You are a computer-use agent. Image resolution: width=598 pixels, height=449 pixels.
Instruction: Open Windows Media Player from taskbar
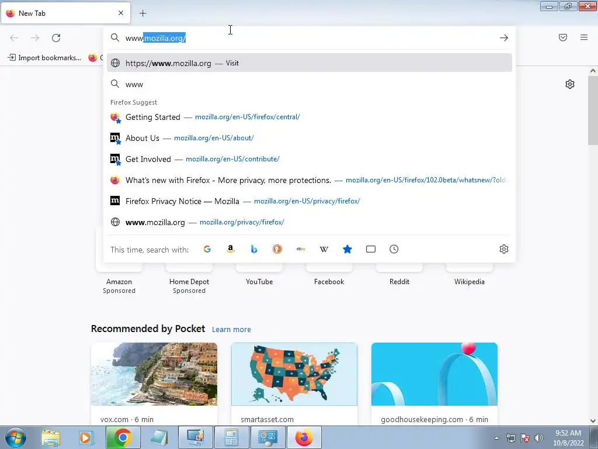pos(86,437)
